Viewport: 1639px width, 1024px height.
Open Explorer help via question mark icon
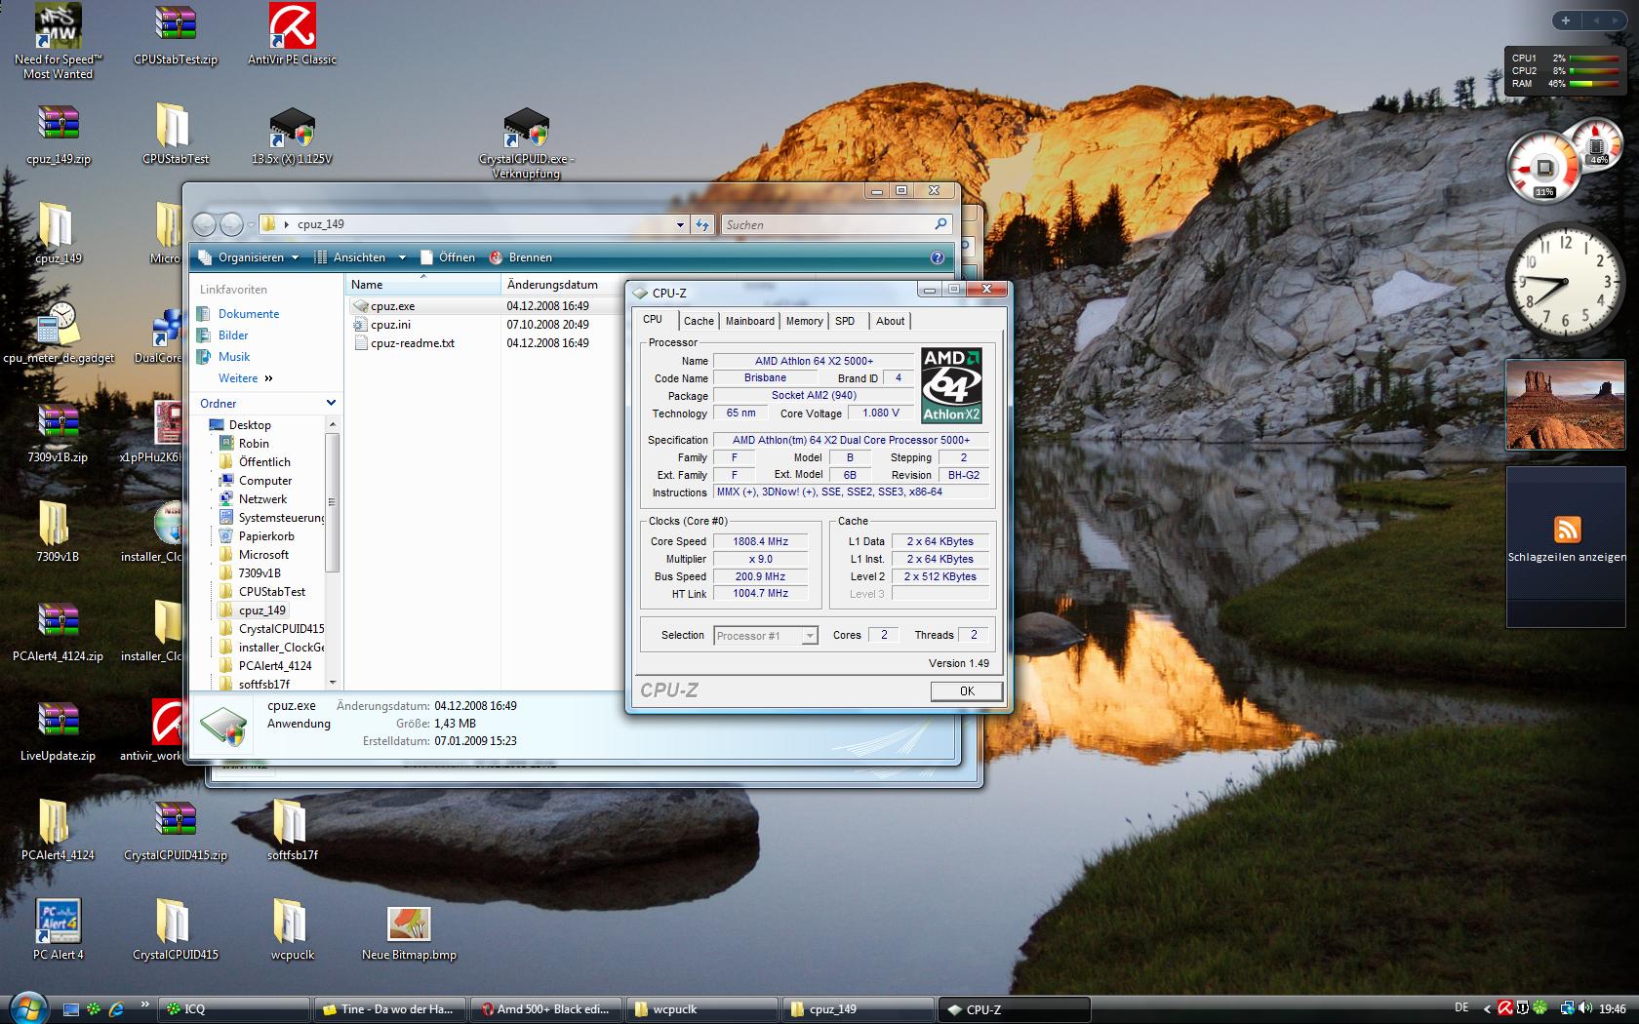click(938, 257)
